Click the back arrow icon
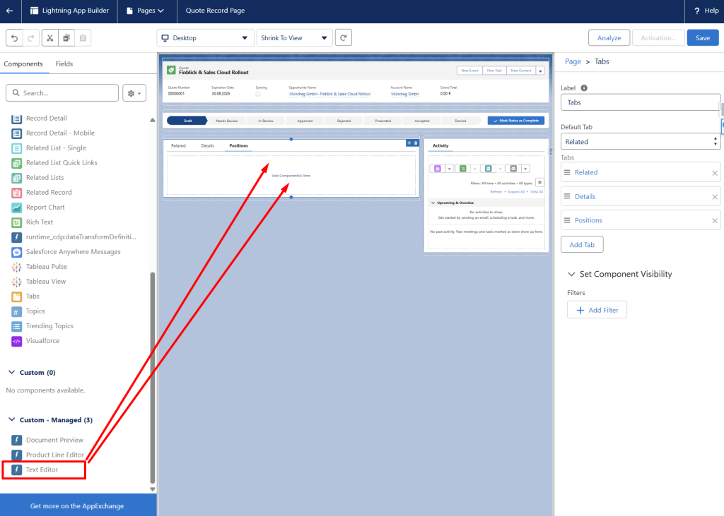 click(x=9, y=11)
